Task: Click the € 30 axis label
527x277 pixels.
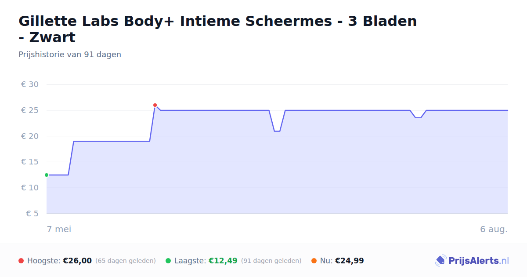Action: pyautogui.click(x=30, y=84)
